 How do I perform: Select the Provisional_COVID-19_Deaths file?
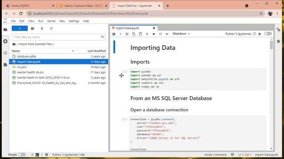click(59, 83)
